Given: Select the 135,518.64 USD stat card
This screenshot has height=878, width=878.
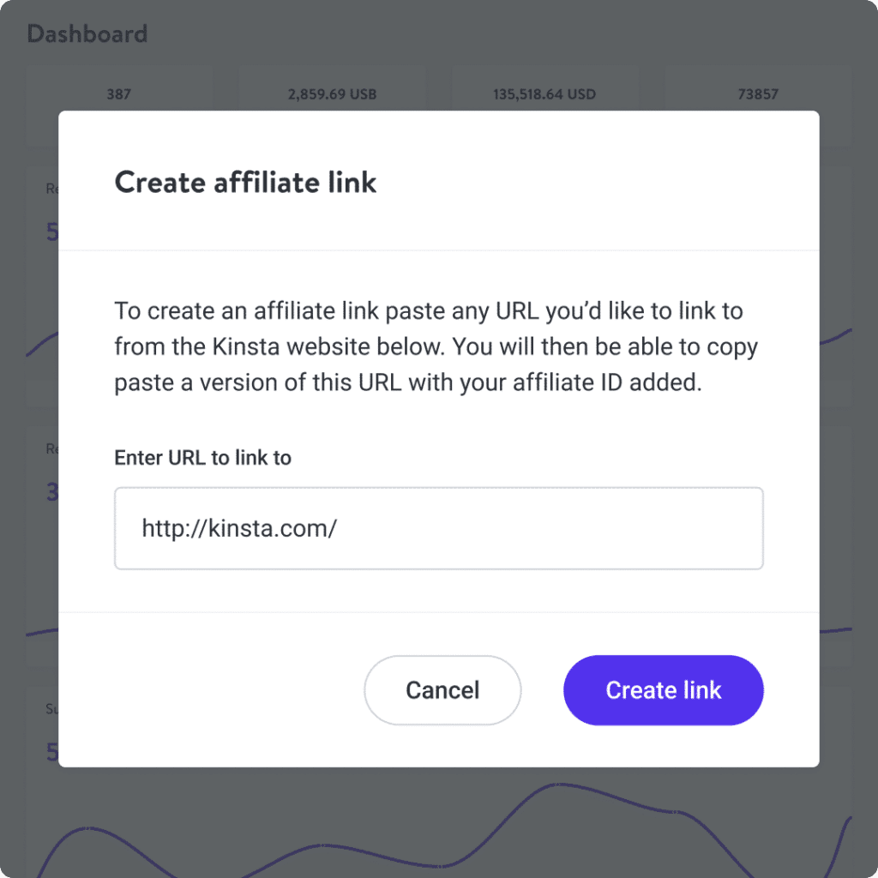Looking at the screenshot, I should [544, 94].
